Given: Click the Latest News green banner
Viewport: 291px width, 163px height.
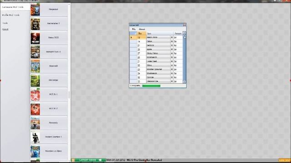Looking at the screenshot, I should click(x=89, y=160).
